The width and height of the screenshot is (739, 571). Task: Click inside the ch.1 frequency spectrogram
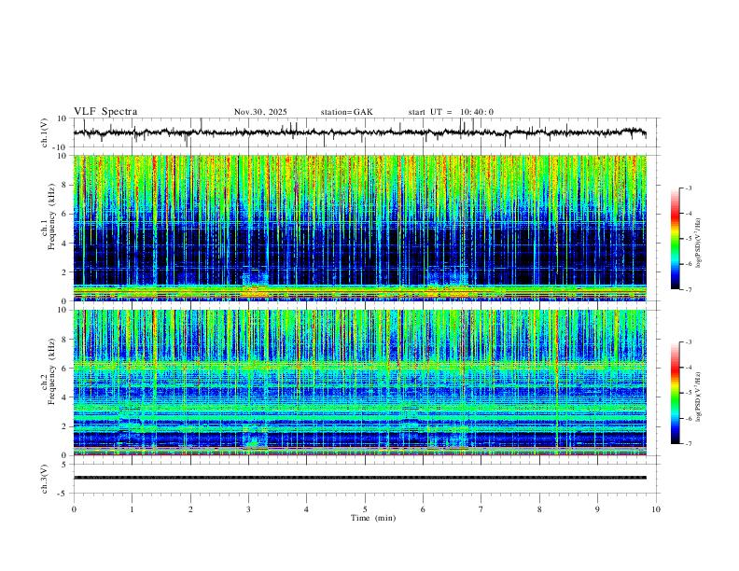pyautogui.click(x=360, y=228)
